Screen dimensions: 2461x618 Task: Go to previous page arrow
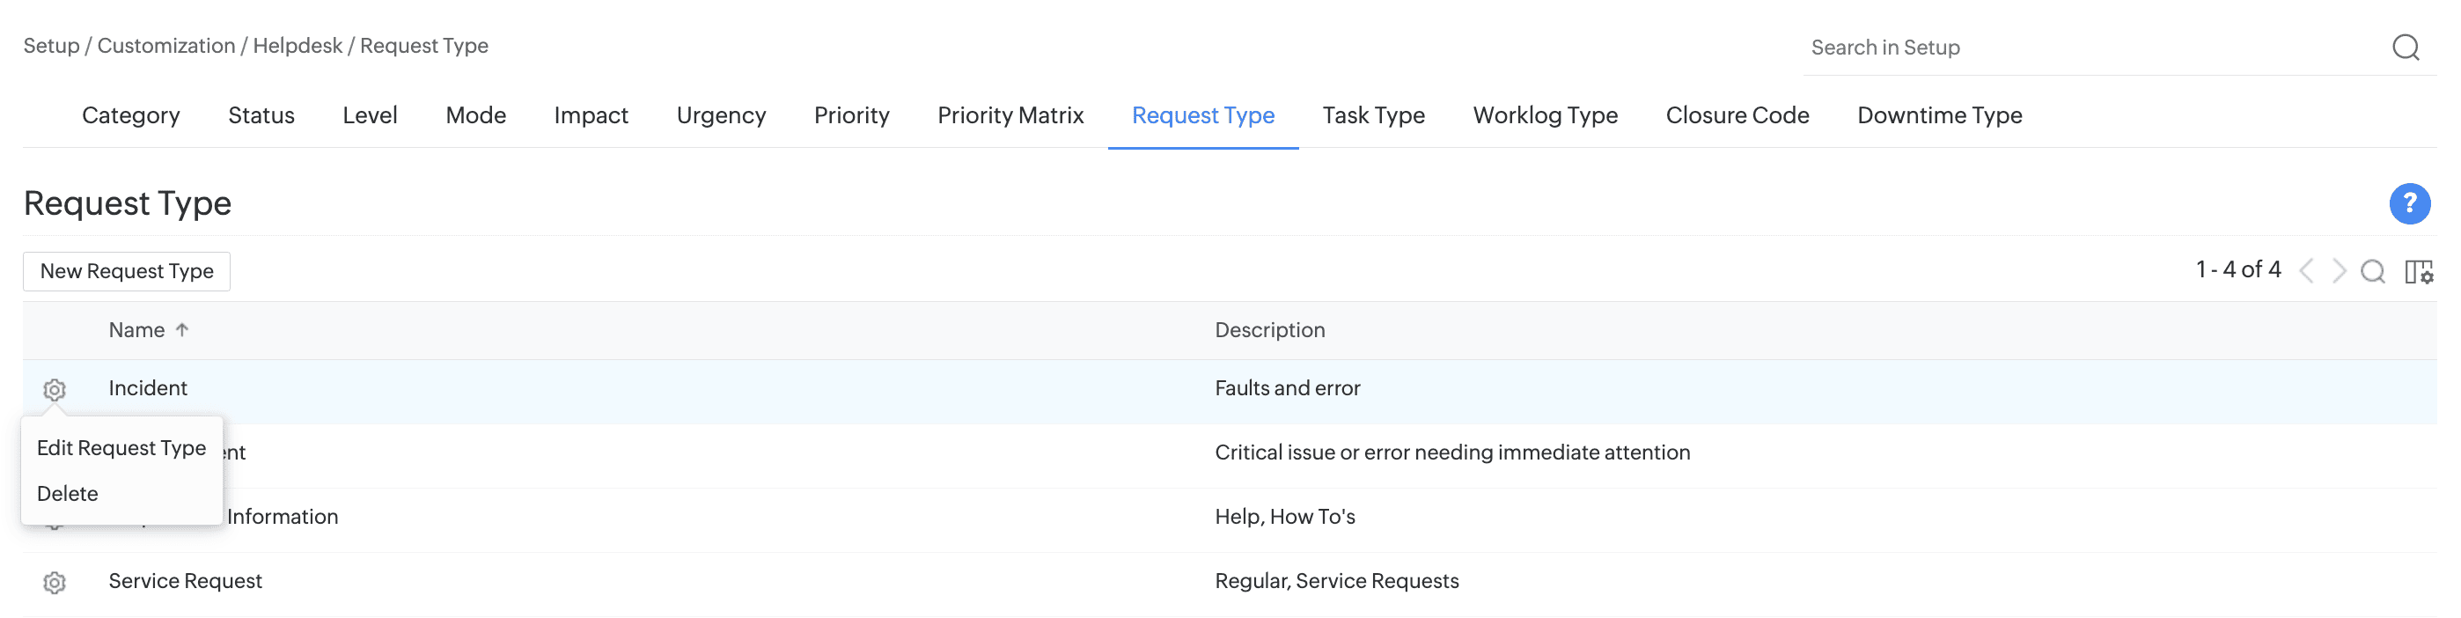tap(2306, 271)
